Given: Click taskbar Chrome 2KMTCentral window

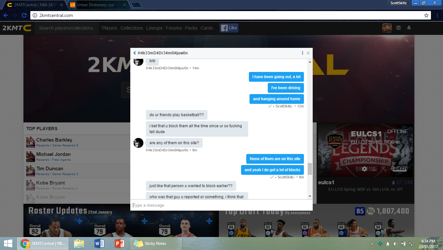Looking at the screenshot, I should 43,243.
